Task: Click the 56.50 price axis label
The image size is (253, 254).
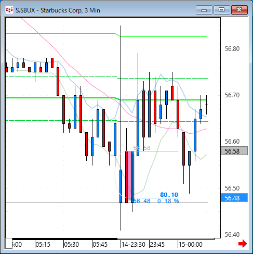Action: click(x=232, y=188)
